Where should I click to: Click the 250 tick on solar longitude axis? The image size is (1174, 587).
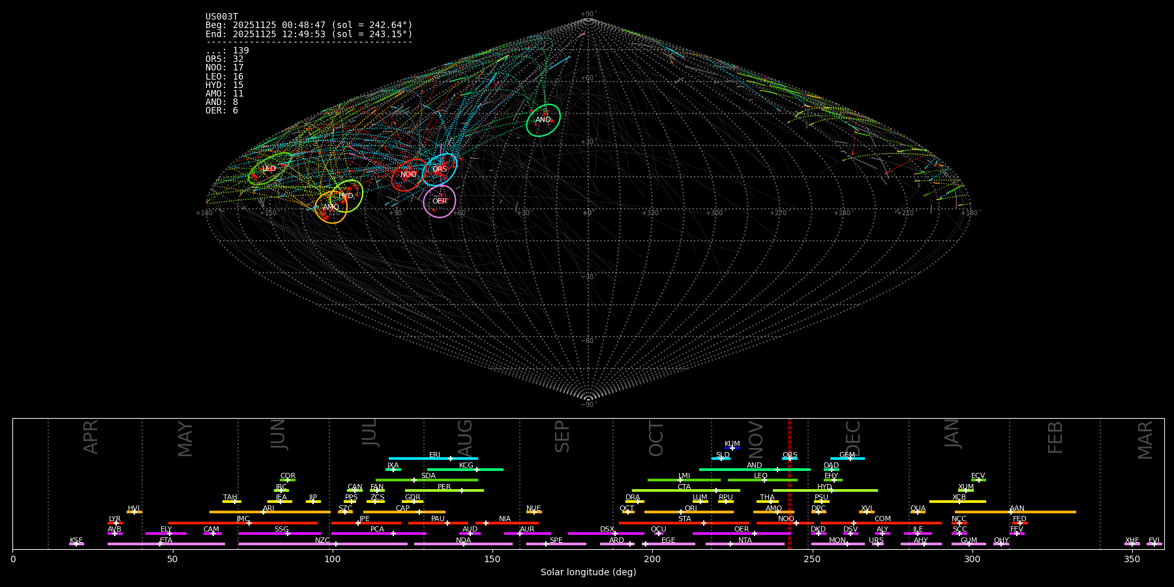pos(812,559)
